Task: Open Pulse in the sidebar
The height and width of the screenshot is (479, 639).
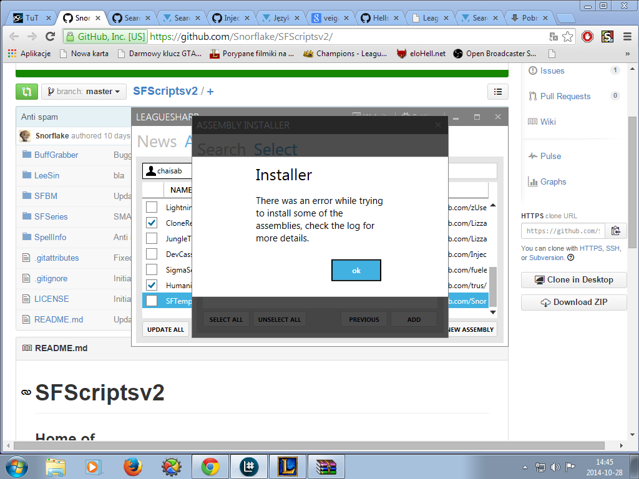Action: pos(550,156)
